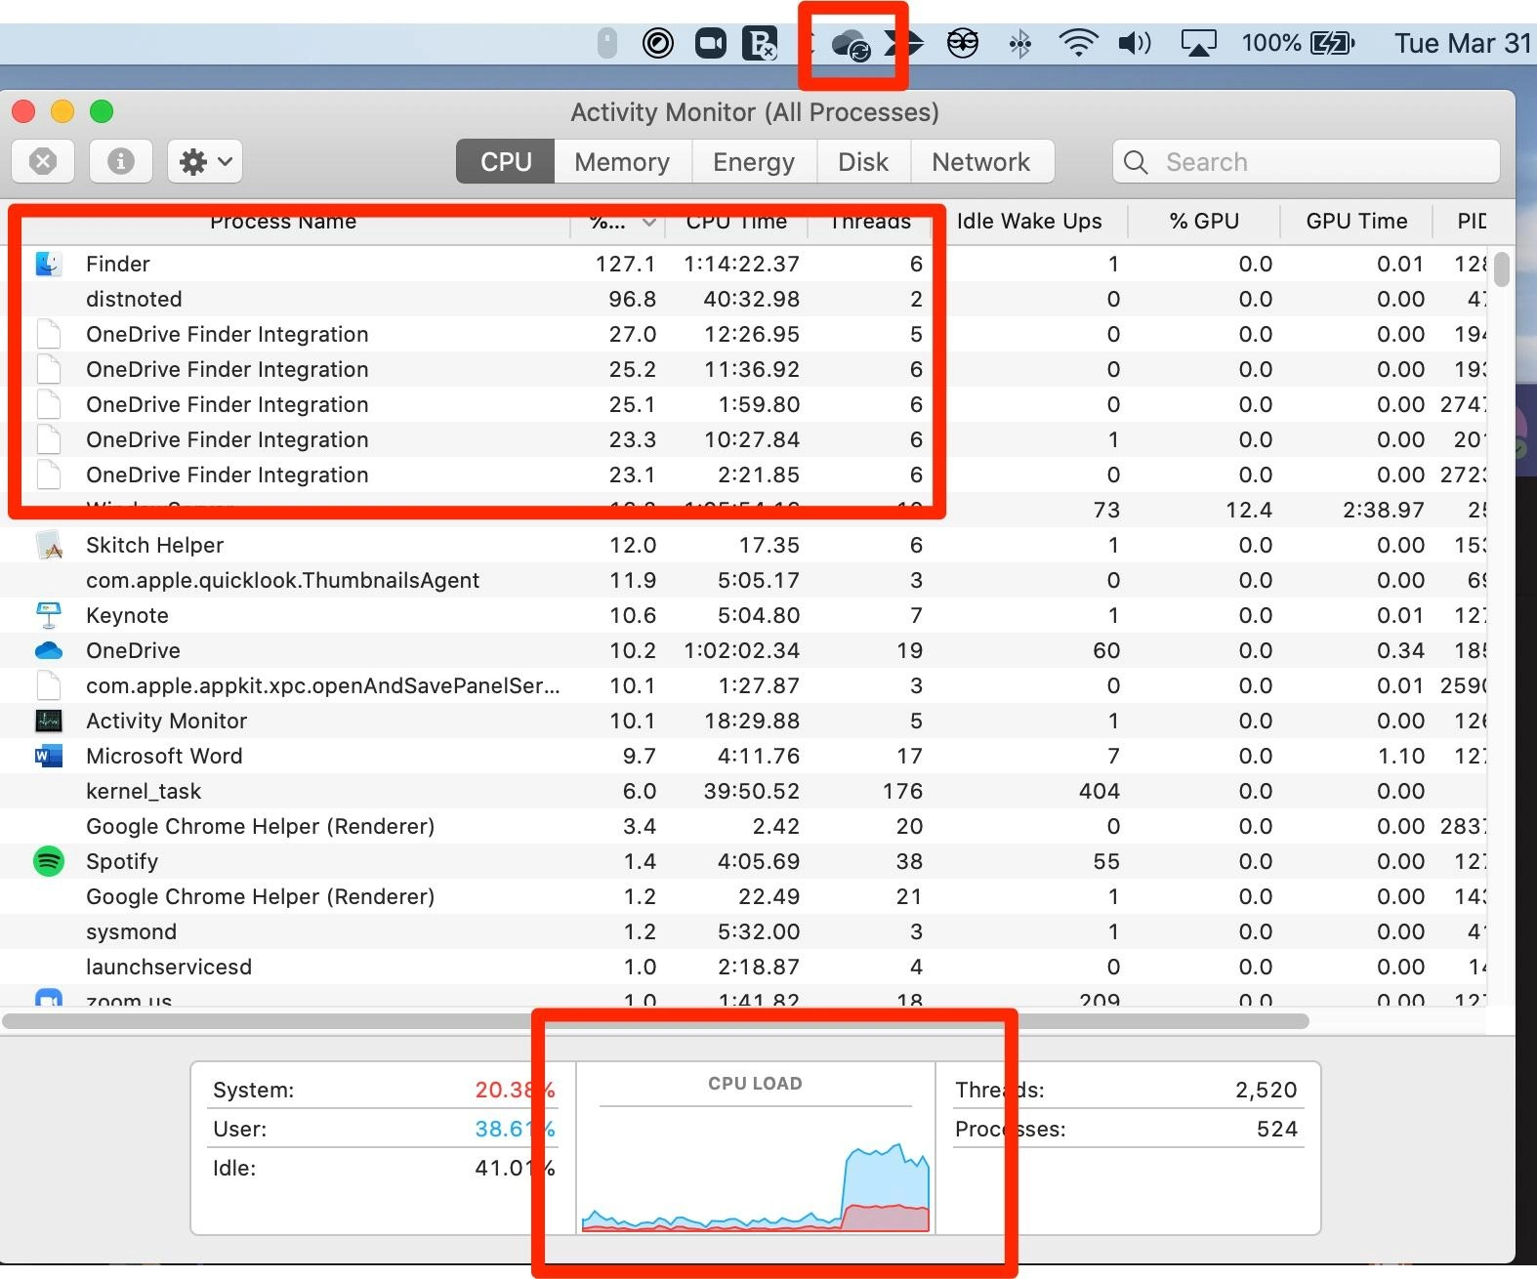Viewport: 1537px width, 1279px height.
Task: Click in the Search field
Action: point(1307,162)
